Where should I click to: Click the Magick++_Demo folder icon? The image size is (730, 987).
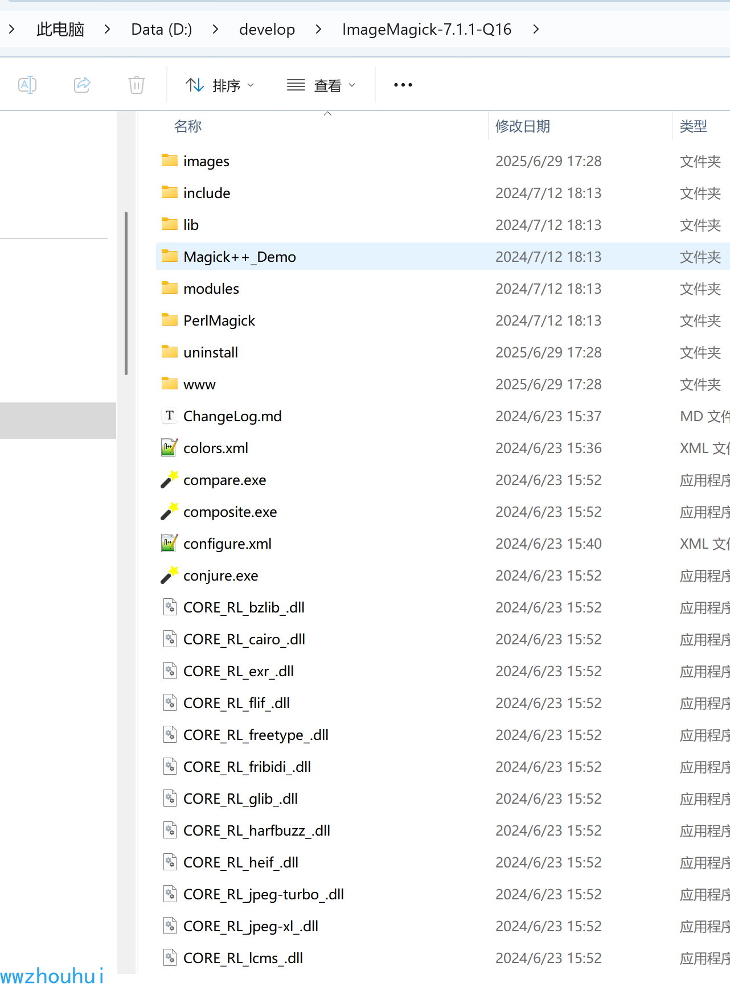(170, 256)
